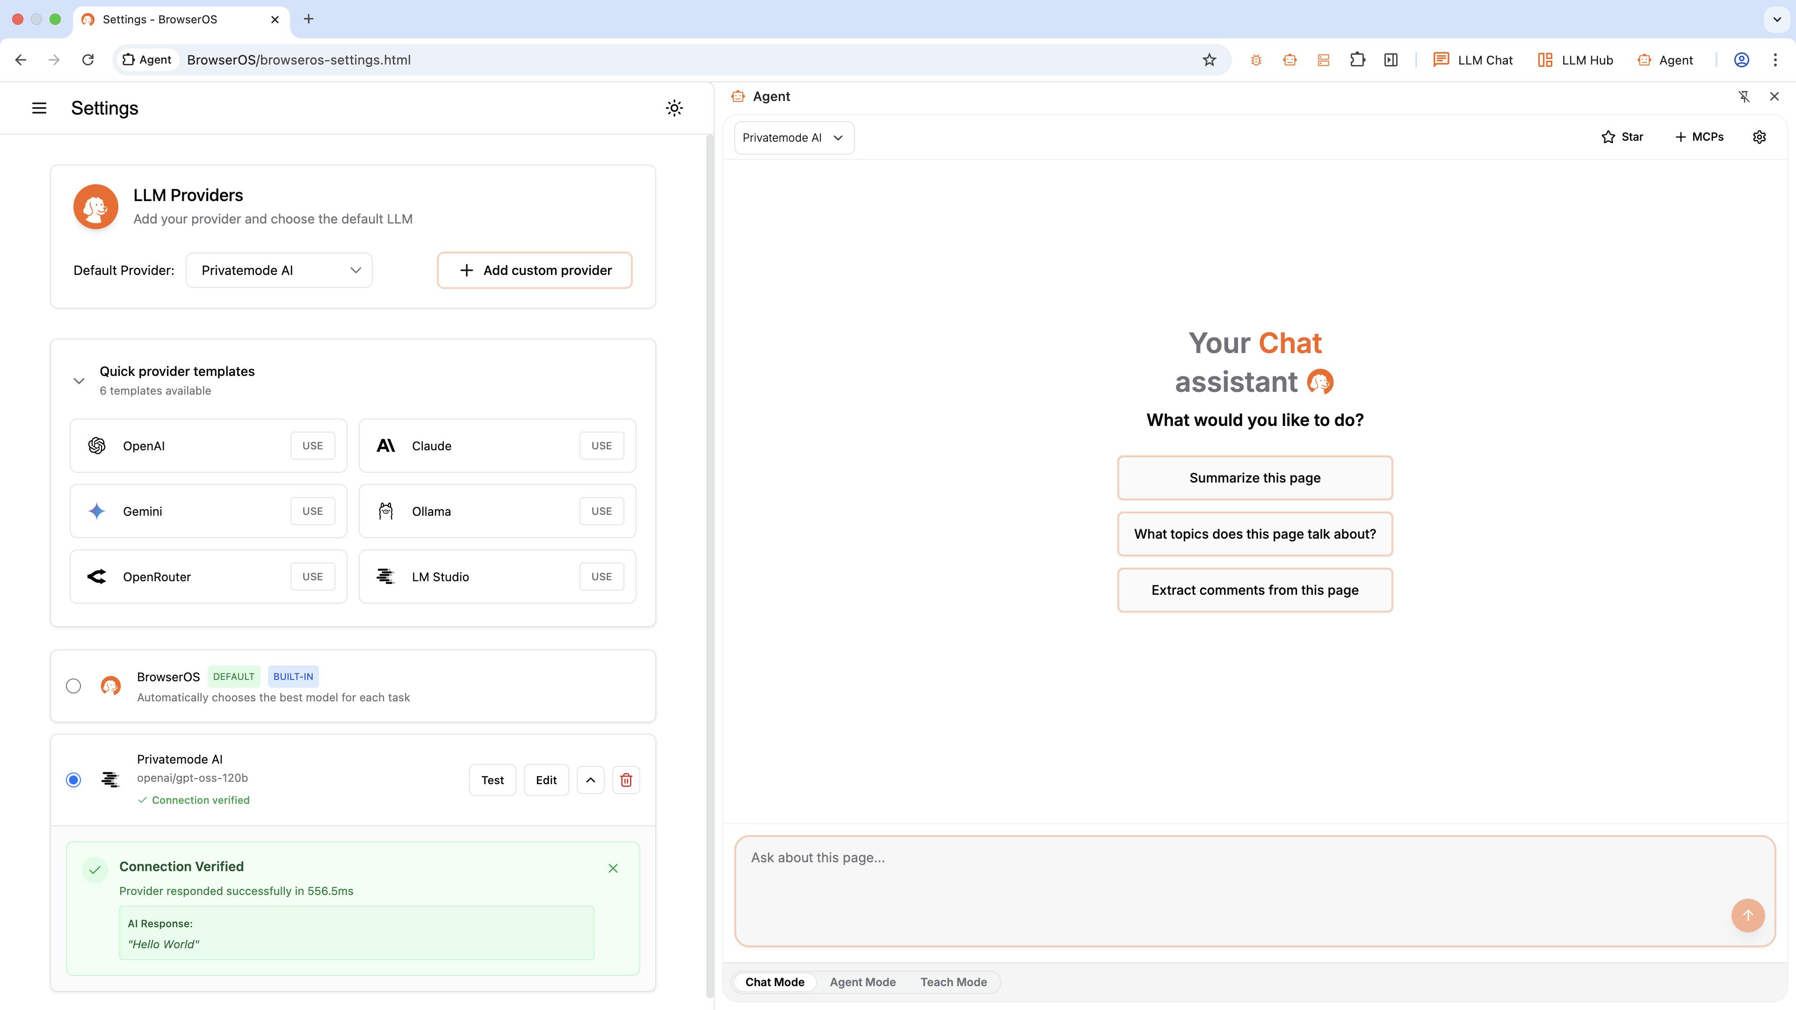Open the Default Provider dropdown

click(279, 270)
